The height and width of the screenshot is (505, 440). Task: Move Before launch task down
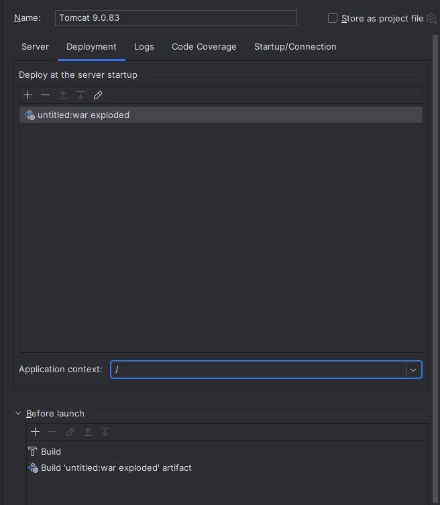tap(105, 432)
